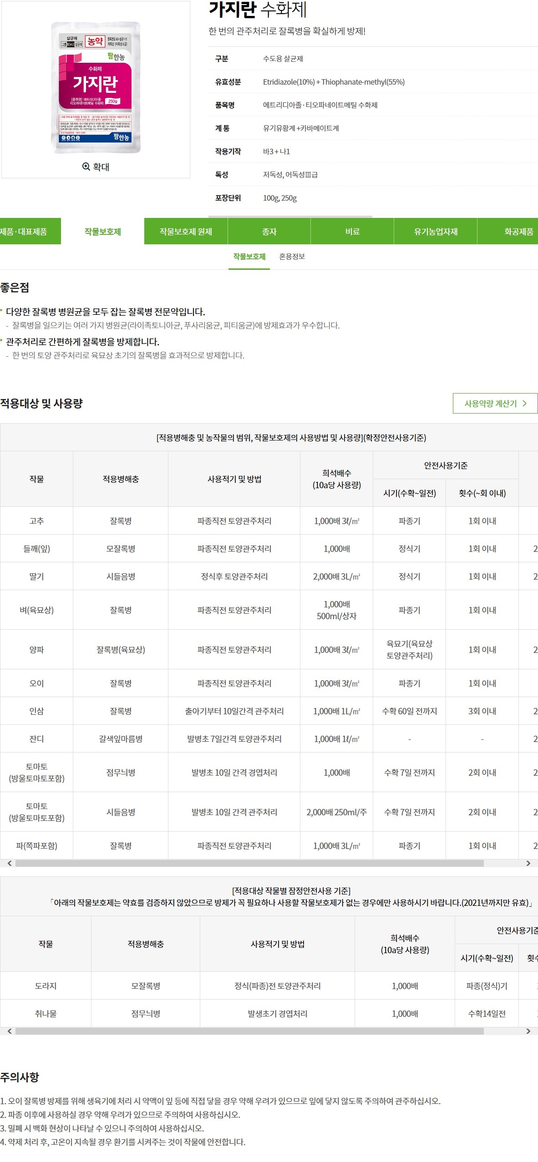Click the 육묘기(육묘상 토양관주처리) cell
Screen dimensions: 538x1162
point(409,650)
